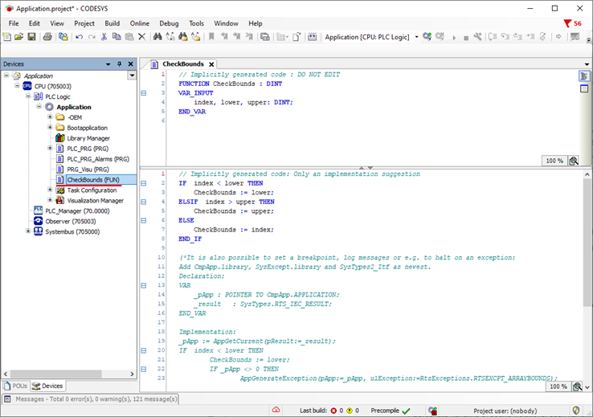
Task: Open the Online menu
Action: (139, 23)
